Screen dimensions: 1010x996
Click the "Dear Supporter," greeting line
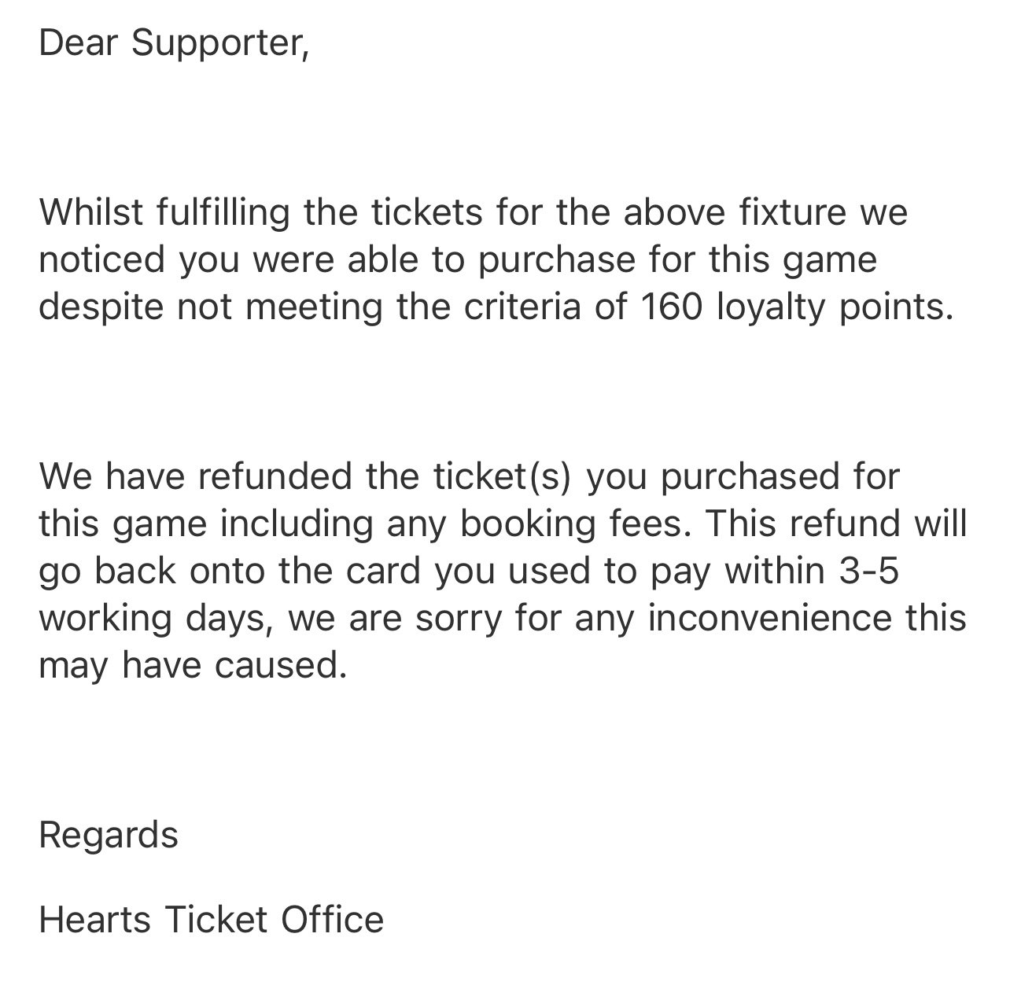pos(174,42)
